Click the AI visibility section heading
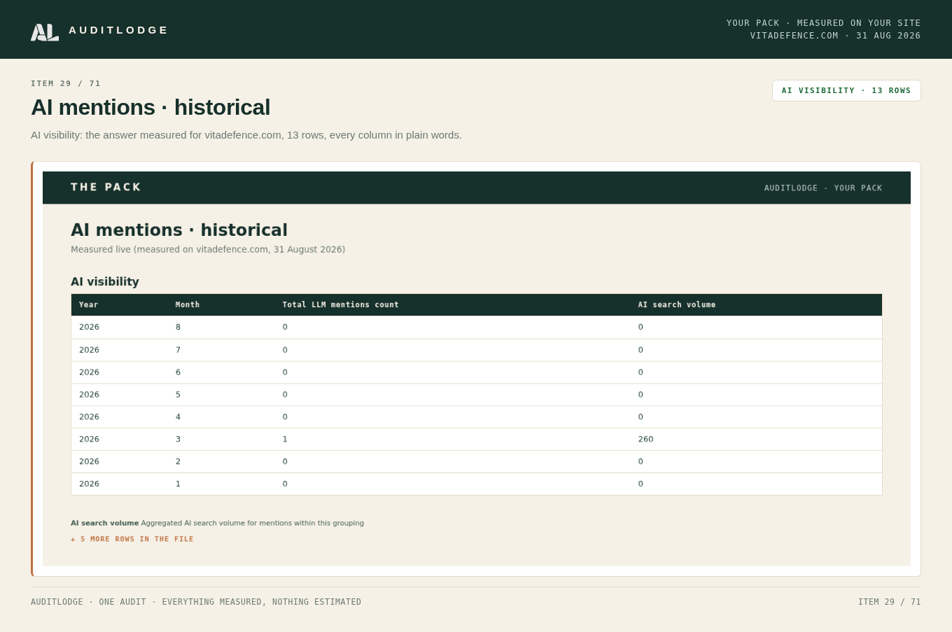 tap(105, 282)
